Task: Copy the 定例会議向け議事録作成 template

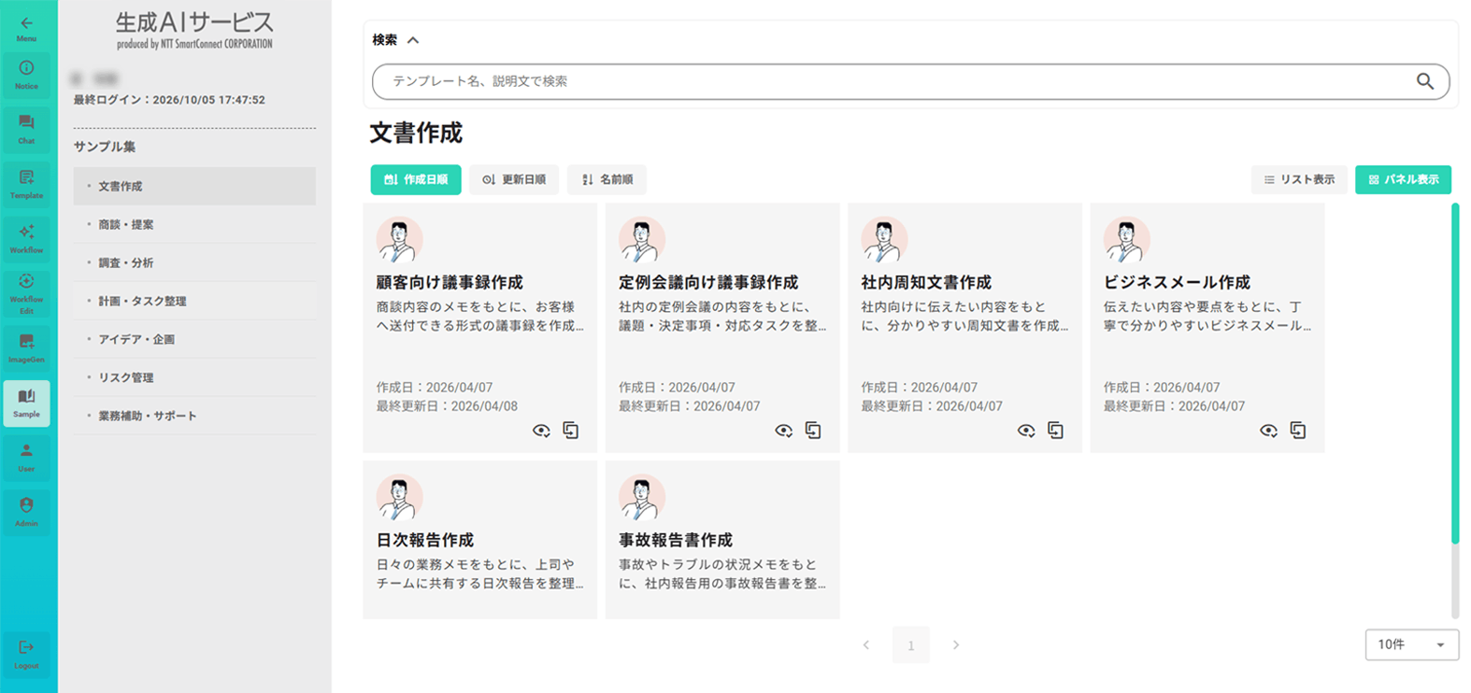Action: 813,431
